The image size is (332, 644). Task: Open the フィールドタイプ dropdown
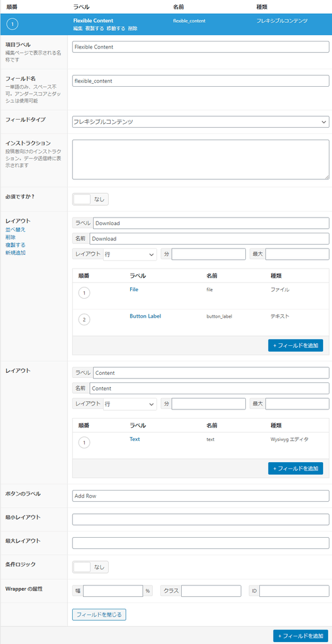click(x=201, y=122)
